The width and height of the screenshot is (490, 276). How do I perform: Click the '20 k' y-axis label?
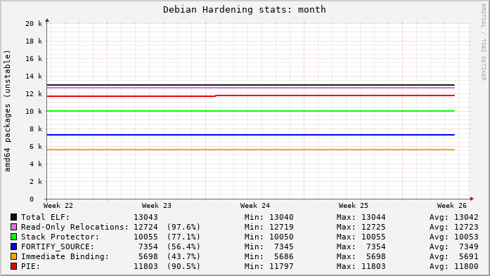coord(34,23)
